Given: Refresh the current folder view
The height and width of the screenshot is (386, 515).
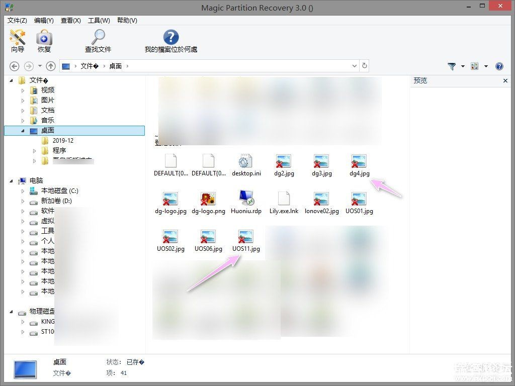Looking at the screenshot, I should pyautogui.click(x=365, y=66).
